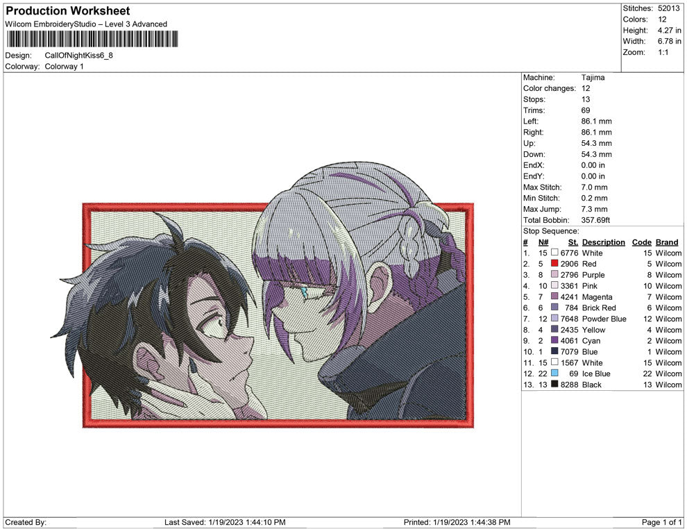Select the dark swatch for 7079 Blue
Viewport: 687px width, 529px height.
[554, 351]
